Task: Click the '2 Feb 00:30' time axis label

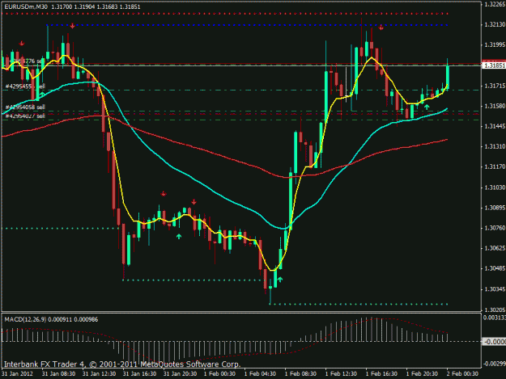Action: click(x=462, y=374)
